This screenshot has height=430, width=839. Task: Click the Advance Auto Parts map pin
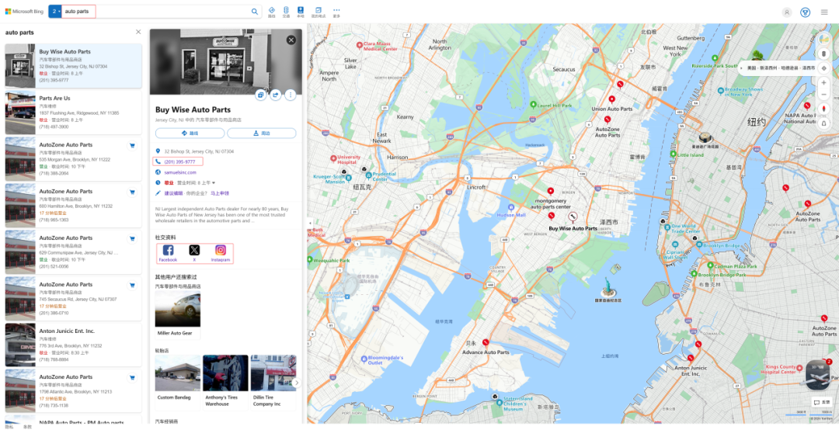pyautogui.click(x=486, y=342)
